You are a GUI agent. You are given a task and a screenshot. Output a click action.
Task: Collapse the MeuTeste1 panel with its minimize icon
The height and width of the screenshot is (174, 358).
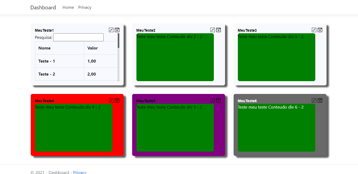111,30
